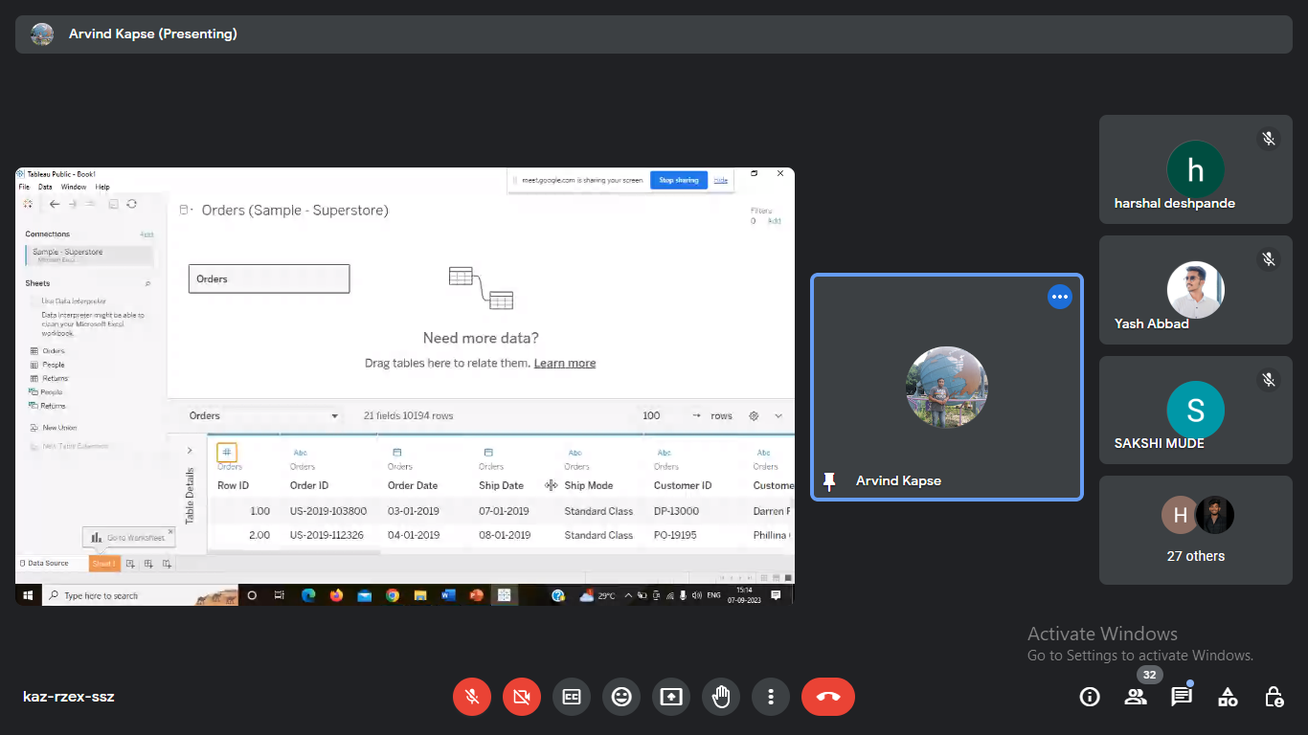Open more options three-dot menu
The height and width of the screenshot is (735, 1308).
tap(771, 697)
